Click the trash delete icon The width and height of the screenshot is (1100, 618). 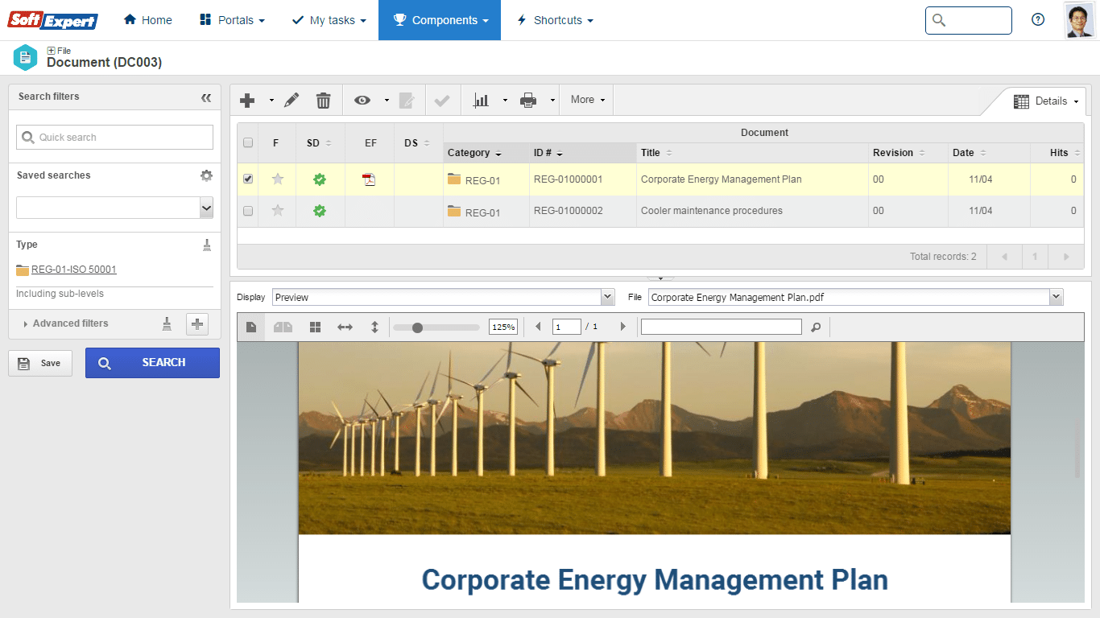tap(323, 100)
